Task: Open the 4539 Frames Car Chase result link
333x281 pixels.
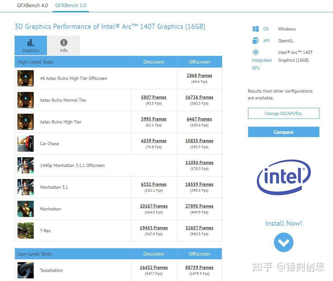Action: pyautogui.click(x=153, y=141)
